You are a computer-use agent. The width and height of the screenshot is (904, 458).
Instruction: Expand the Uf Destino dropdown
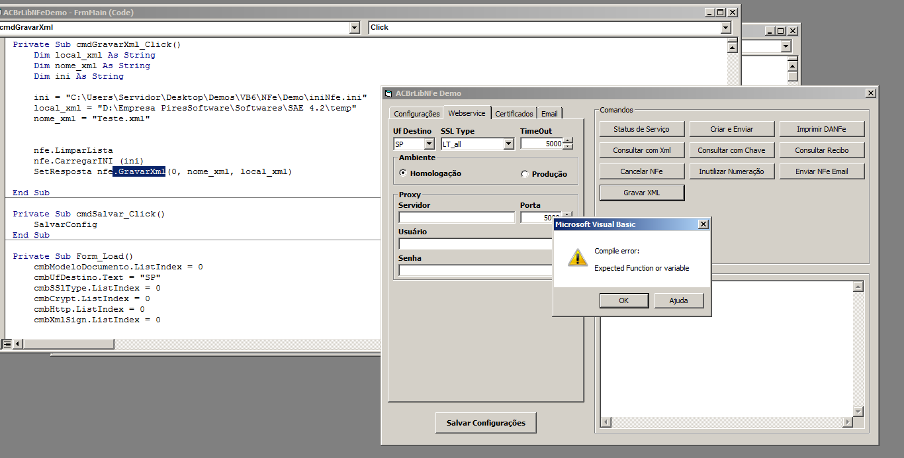coord(429,144)
